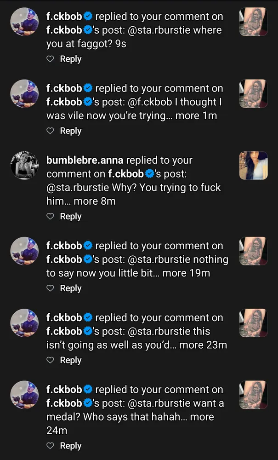Tap the heart icon on the 19m reply

pos(51,288)
